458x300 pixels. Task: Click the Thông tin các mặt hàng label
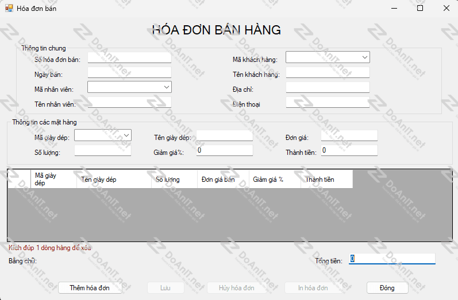(44, 122)
